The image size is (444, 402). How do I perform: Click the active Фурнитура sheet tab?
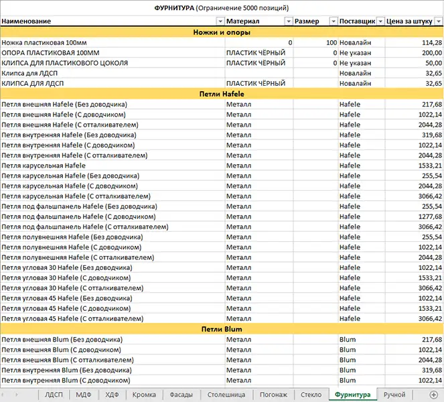353,395
